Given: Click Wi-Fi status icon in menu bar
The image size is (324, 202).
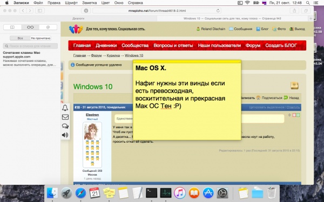Looking at the screenshot, I should tap(247, 3).
